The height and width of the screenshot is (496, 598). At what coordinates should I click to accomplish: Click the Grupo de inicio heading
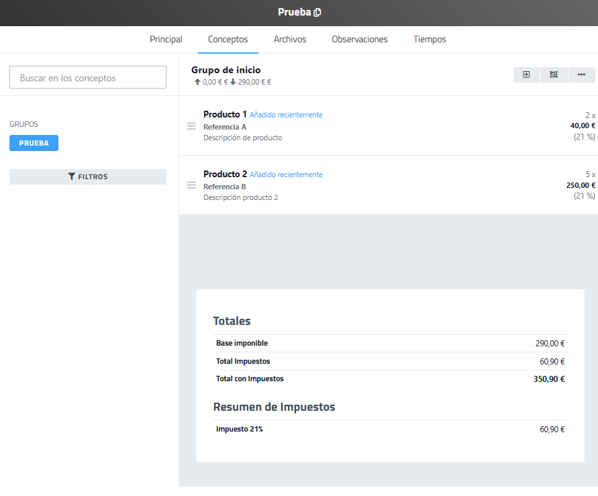click(x=226, y=70)
